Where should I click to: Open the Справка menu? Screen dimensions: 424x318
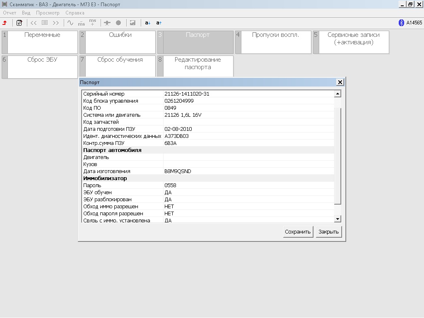[x=75, y=13]
